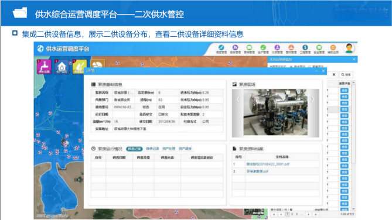This screenshot has width=392, height=220.
Task: Click the orange pie chart tile
Action: pyautogui.click(x=97, y=63)
